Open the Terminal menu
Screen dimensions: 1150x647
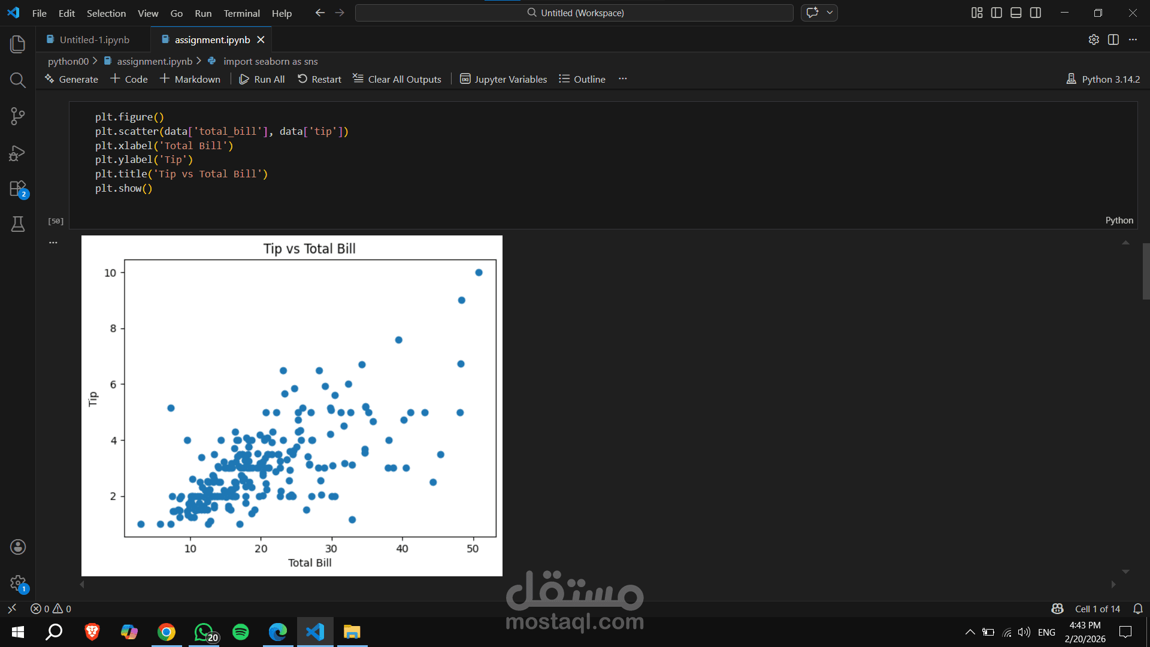[x=241, y=13]
